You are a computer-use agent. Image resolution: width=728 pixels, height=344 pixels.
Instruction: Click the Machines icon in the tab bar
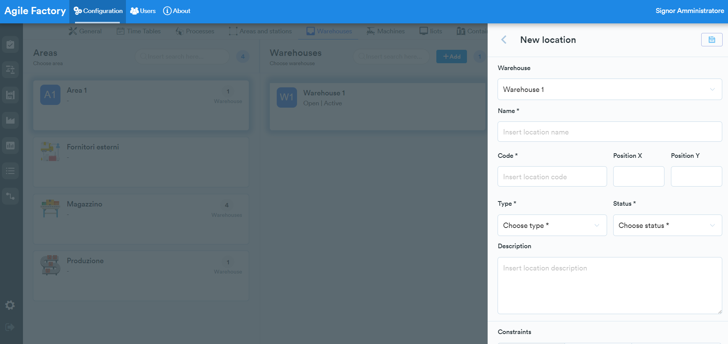coord(371,31)
